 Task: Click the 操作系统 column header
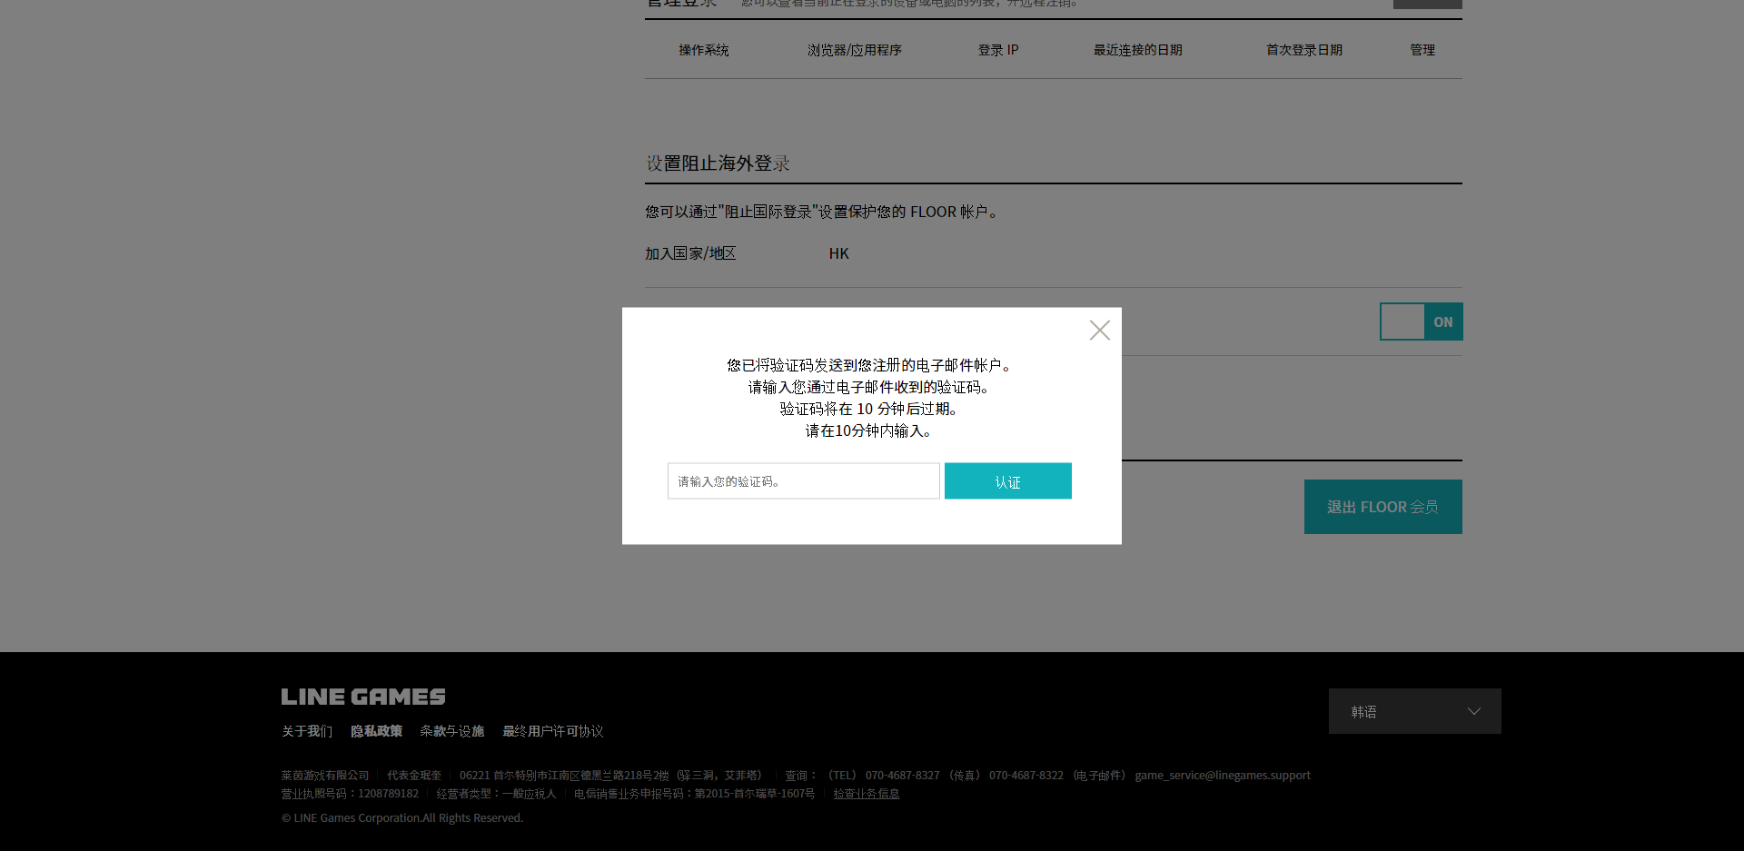click(704, 50)
